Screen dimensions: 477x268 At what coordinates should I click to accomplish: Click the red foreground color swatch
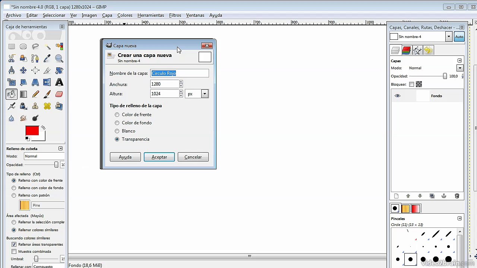32,131
